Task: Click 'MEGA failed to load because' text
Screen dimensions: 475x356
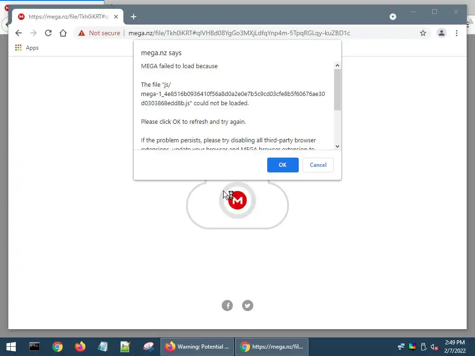Action: pyautogui.click(x=180, y=66)
